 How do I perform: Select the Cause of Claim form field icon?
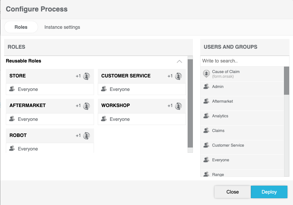point(206,74)
